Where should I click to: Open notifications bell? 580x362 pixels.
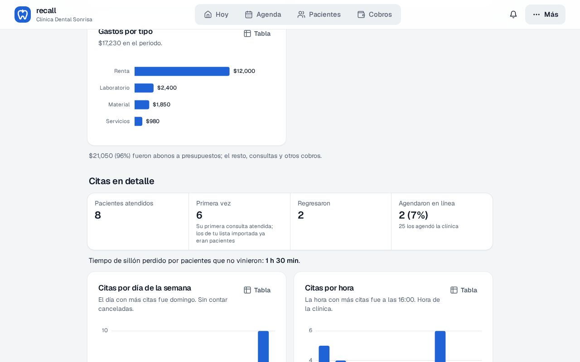coord(513,14)
